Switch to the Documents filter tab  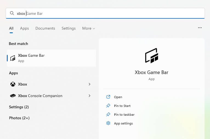(45, 28)
